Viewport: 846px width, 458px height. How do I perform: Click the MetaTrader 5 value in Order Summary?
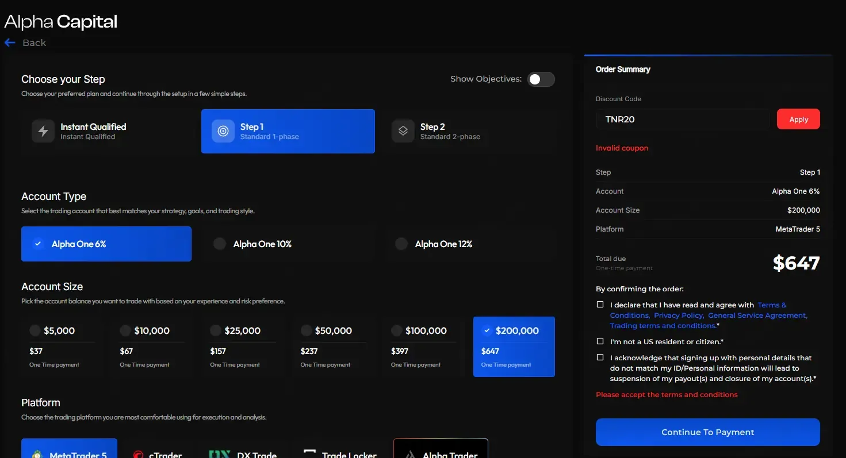tap(798, 229)
